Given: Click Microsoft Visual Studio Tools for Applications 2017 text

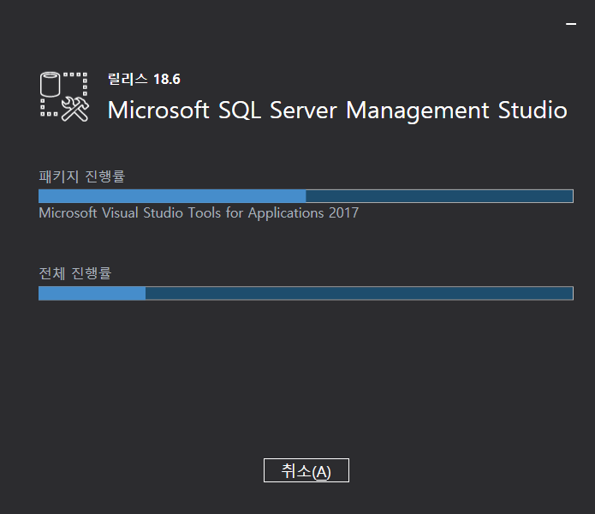Looking at the screenshot, I should tap(199, 213).
